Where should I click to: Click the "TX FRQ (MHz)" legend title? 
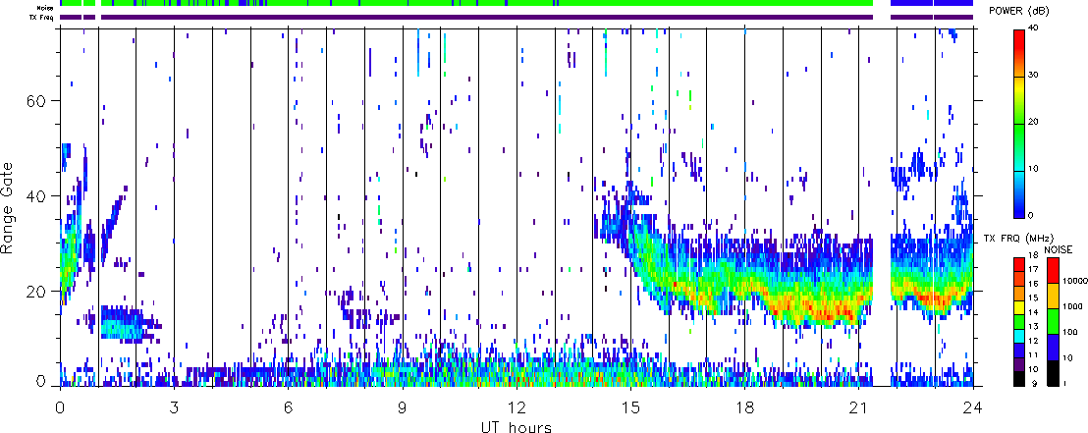1018,239
